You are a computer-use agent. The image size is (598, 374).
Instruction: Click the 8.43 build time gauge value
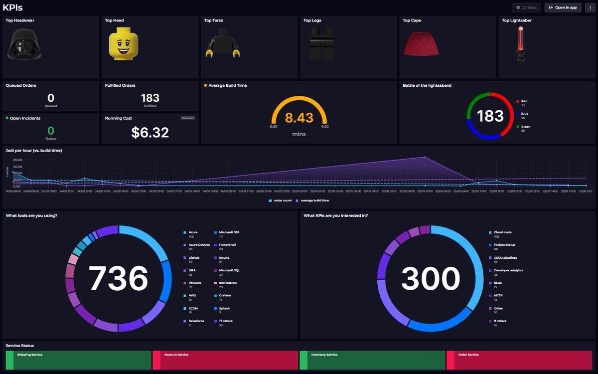[299, 118]
